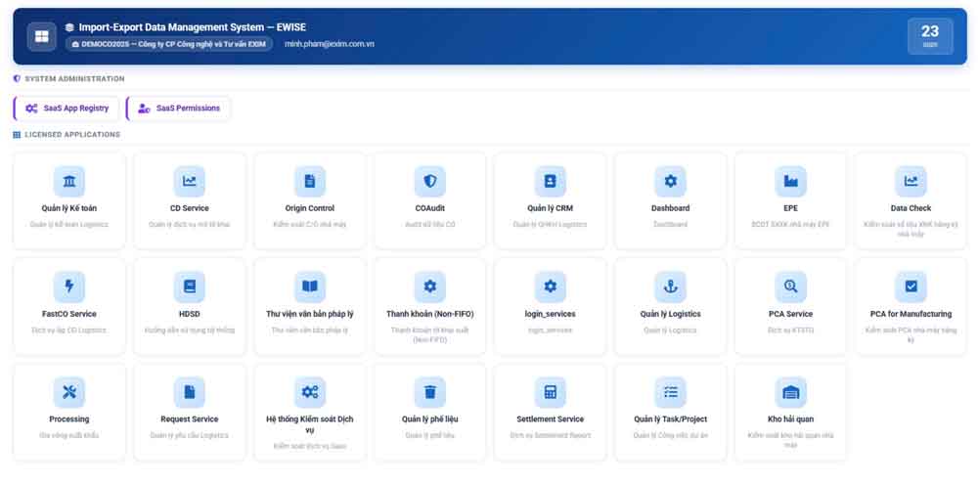Click the SYSTEM ADMINISTRATION heading
Screen dimensions: 978x485
[x=74, y=79]
